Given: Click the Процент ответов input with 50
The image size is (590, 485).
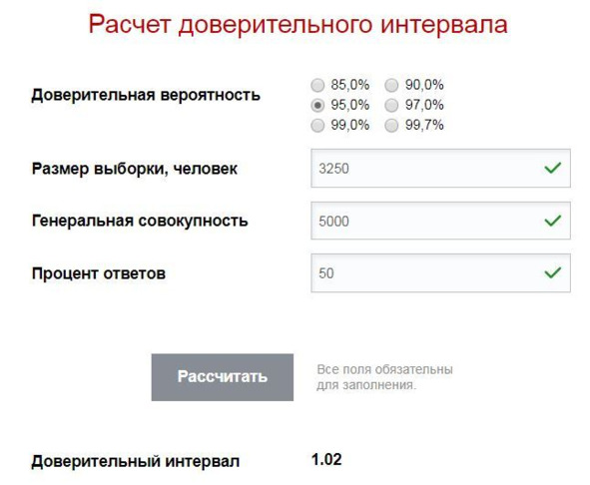Looking at the screenshot, I should point(440,273).
